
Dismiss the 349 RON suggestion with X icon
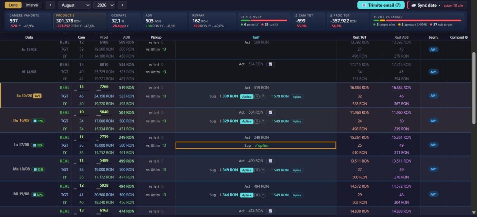(x=257, y=170)
